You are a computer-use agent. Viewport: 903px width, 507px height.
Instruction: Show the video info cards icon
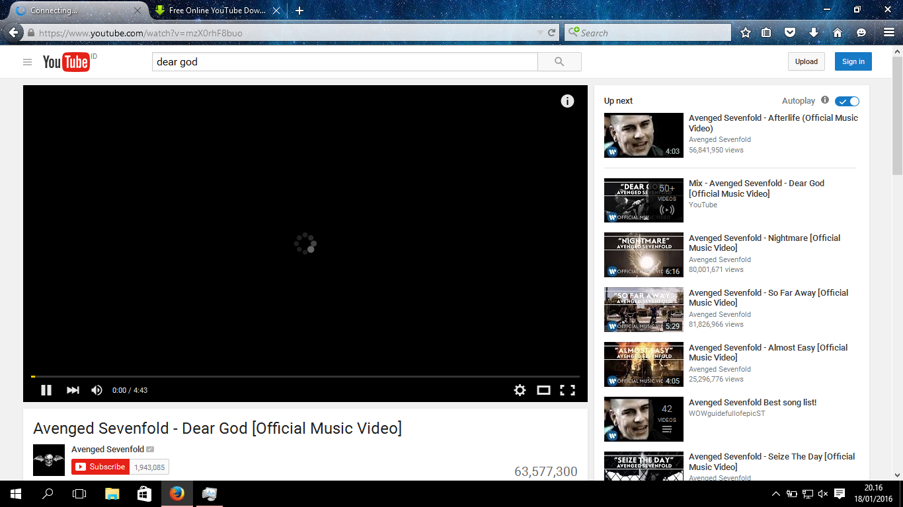pos(567,101)
